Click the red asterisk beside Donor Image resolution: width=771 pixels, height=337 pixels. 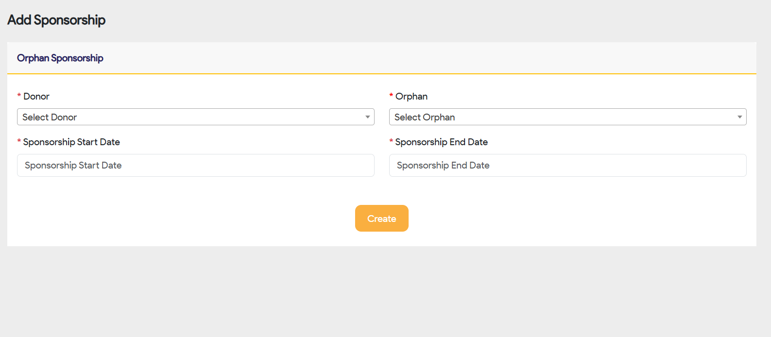[19, 96]
